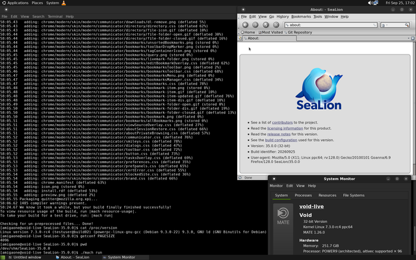Click the search magnifier in SeaLion
Viewport: 416px width, 260px height.
406,25
